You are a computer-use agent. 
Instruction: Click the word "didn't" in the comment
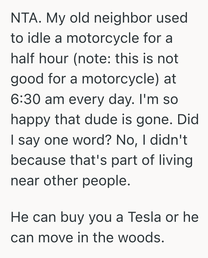(170, 140)
